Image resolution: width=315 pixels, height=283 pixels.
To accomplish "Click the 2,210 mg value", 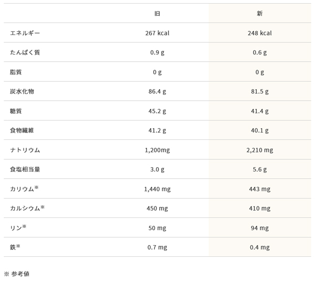I will click(259, 150).
